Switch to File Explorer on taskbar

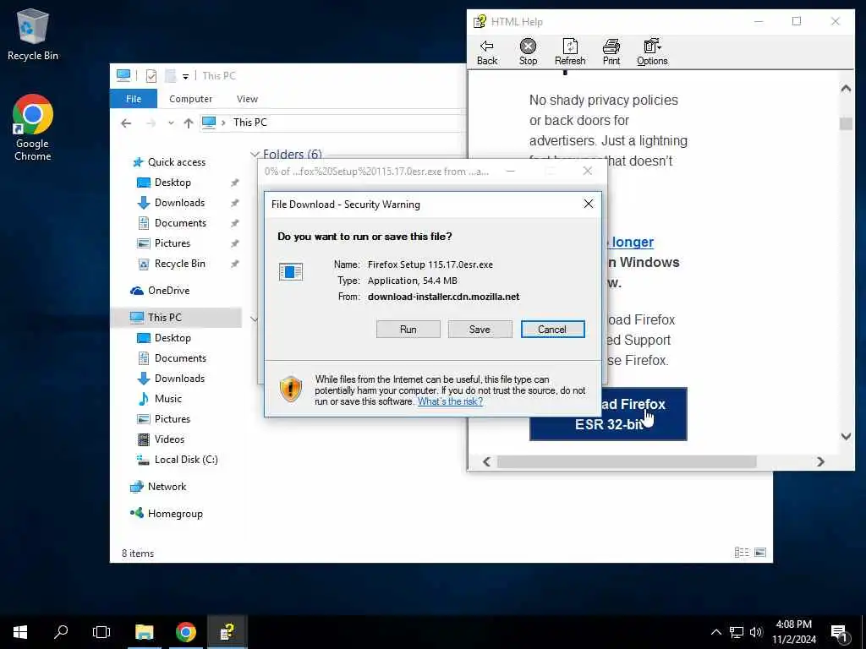pyautogui.click(x=144, y=632)
